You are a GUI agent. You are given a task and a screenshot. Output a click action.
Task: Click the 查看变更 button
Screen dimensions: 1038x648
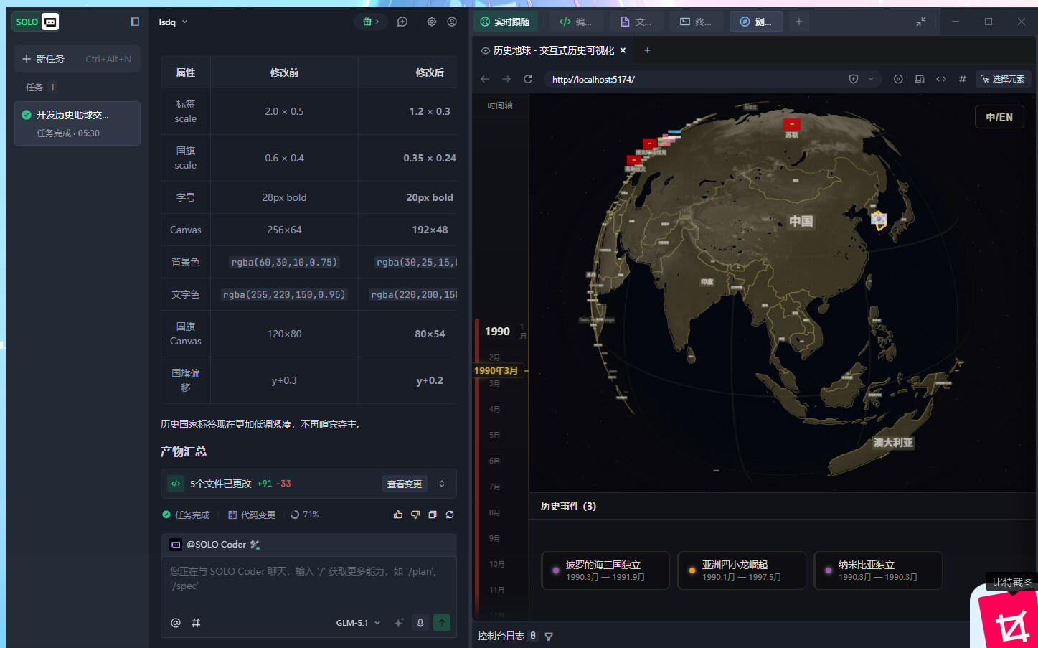[x=405, y=484]
